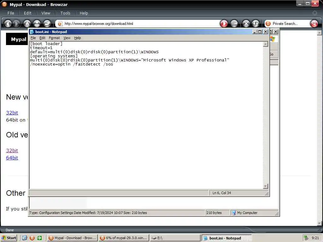Switch to 6% of mypal download taskbar button

pos(124,238)
